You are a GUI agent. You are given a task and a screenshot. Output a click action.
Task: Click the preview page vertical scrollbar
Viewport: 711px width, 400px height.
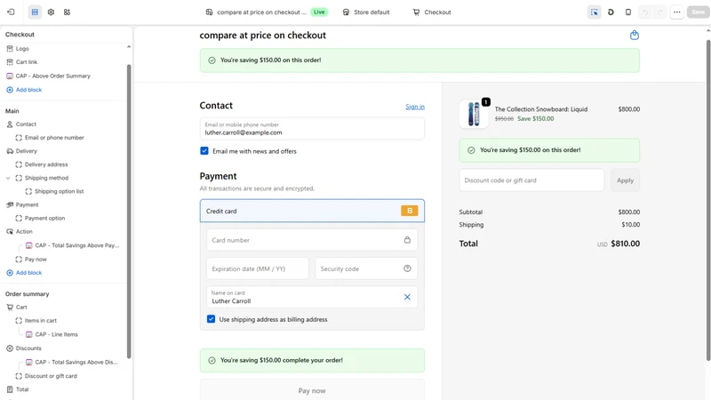[x=708, y=199]
